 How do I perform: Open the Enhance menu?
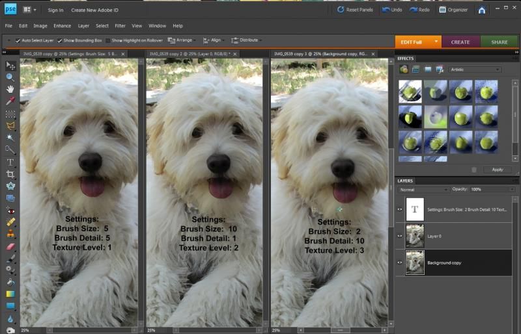(63, 26)
